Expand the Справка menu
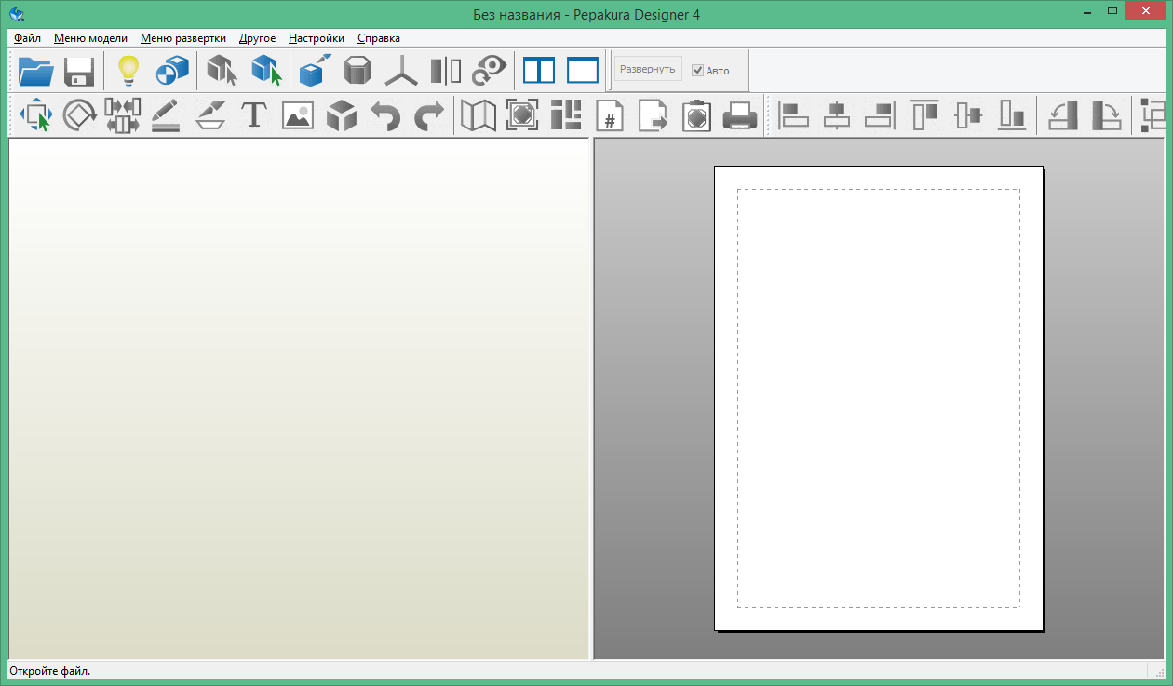Viewport: 1173px width, 686px height. [x=378, y=38]
